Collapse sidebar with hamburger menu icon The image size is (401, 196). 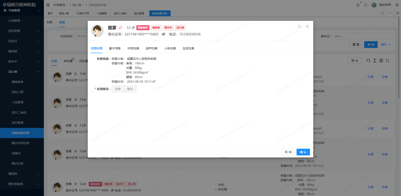(48, 5)
